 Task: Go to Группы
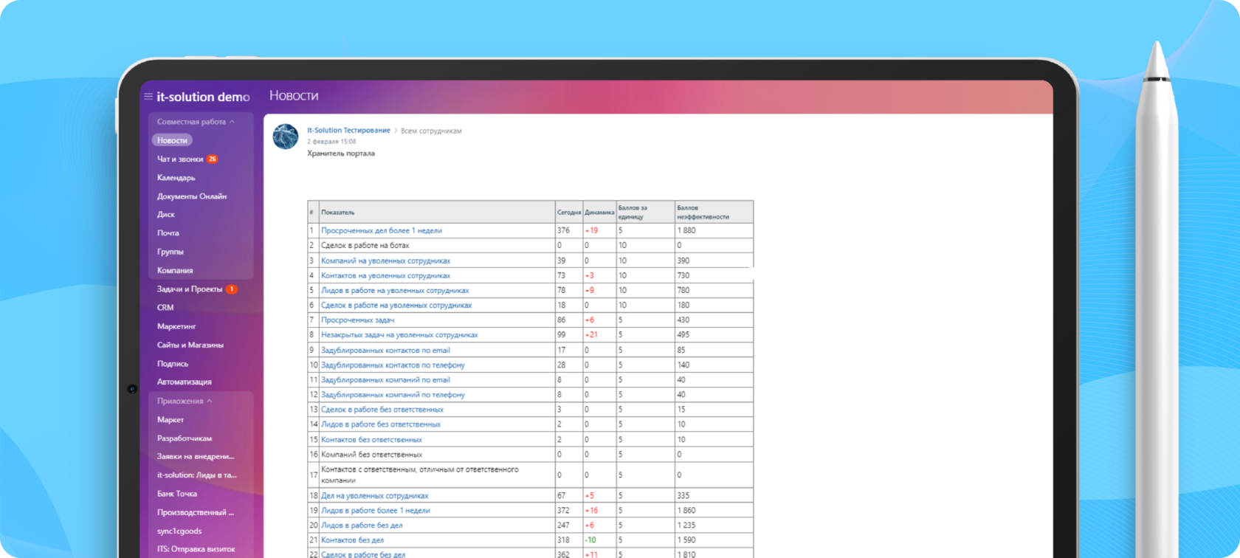[170, 252]
